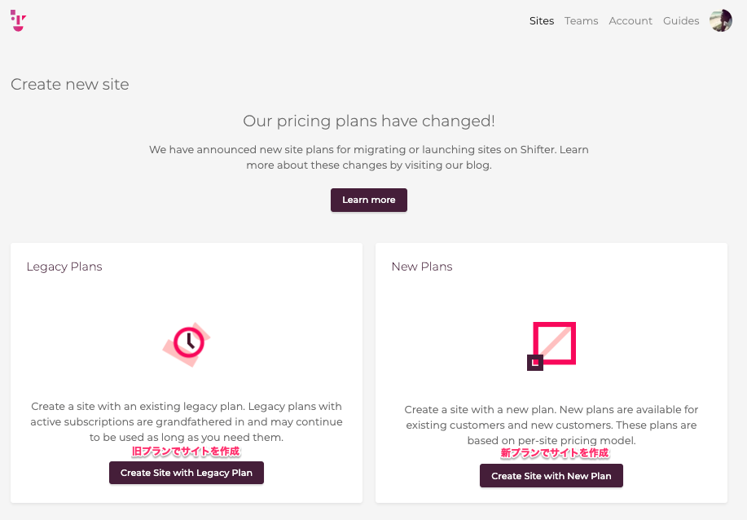Open the Account menu item
The image size is (747, 520).
631,21
